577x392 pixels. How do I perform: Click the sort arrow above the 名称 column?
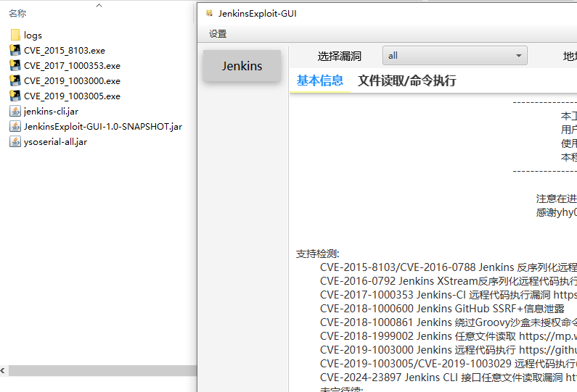[99, 5]
